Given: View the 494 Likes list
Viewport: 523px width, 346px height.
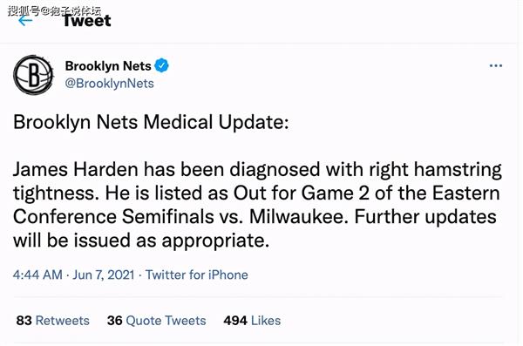Looking at the screenshot, I should pyautogui.click(x=252, y=321).
